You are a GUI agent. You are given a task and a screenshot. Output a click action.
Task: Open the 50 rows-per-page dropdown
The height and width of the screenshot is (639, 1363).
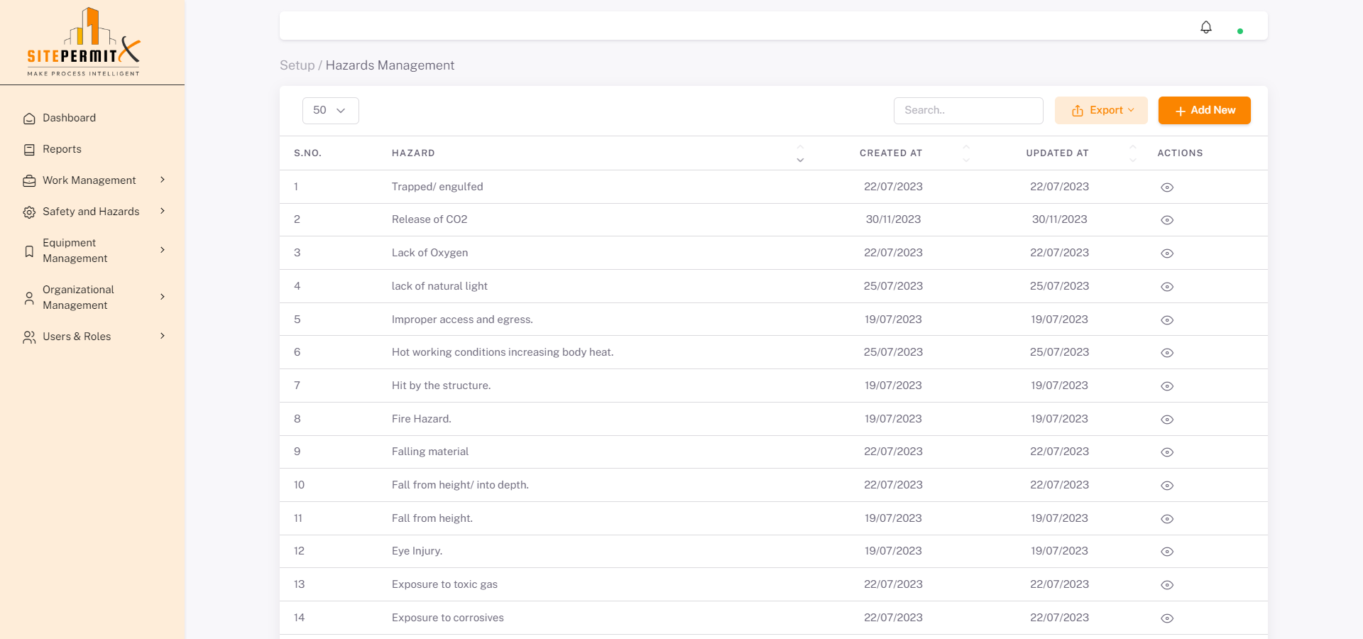[330, 111]
